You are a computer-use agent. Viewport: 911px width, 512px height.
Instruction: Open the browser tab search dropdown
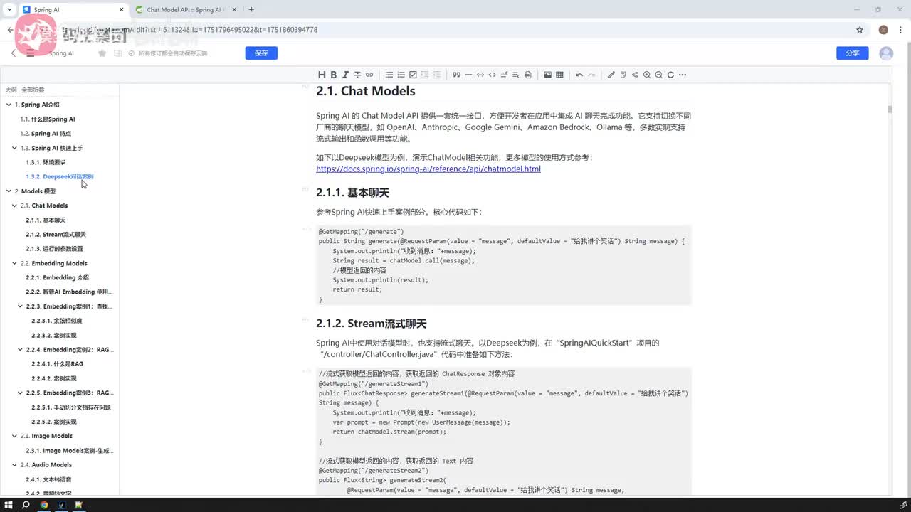8,10
